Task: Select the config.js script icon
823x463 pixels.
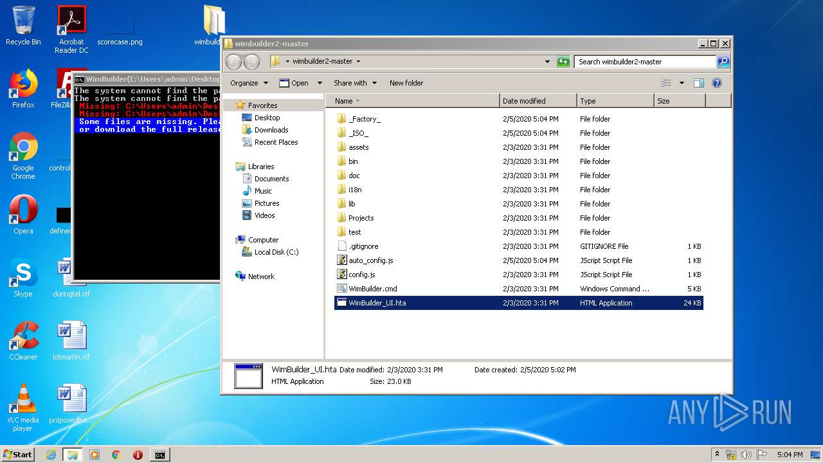Action: [x=342, y=275]
